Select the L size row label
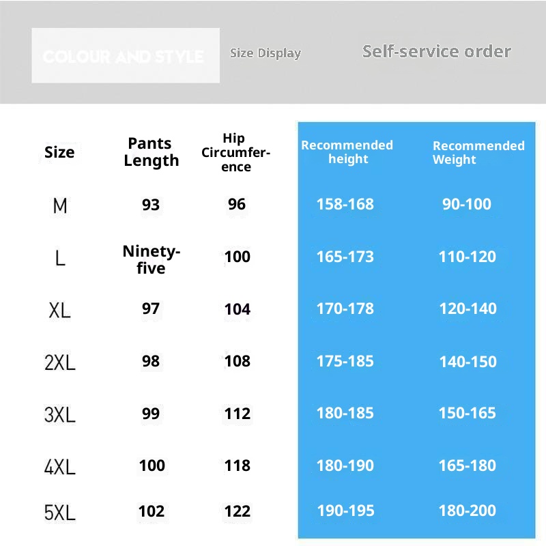 (60, 258)
